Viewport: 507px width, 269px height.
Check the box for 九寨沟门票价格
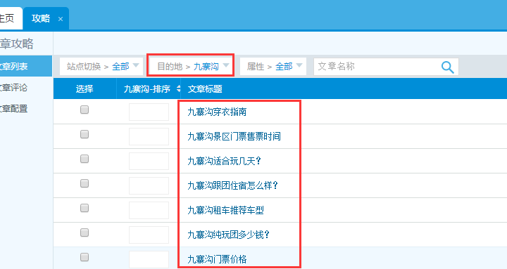[x=84, y=257]
